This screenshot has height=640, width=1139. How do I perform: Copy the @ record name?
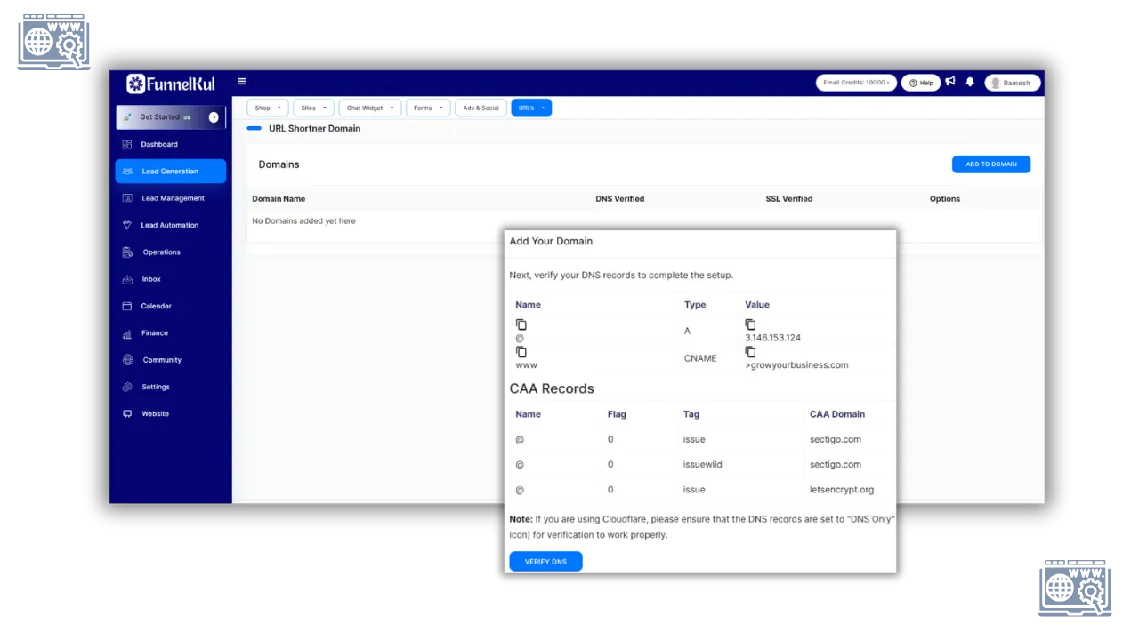[x=521, y=325]
